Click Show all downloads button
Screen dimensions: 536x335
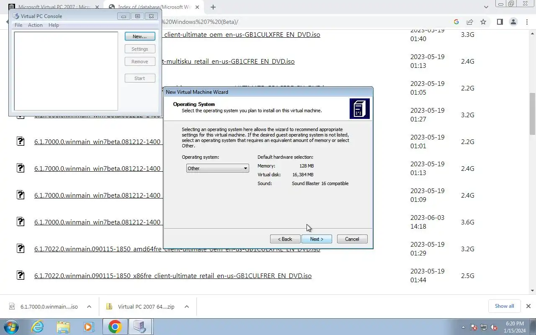coord(504,306)
